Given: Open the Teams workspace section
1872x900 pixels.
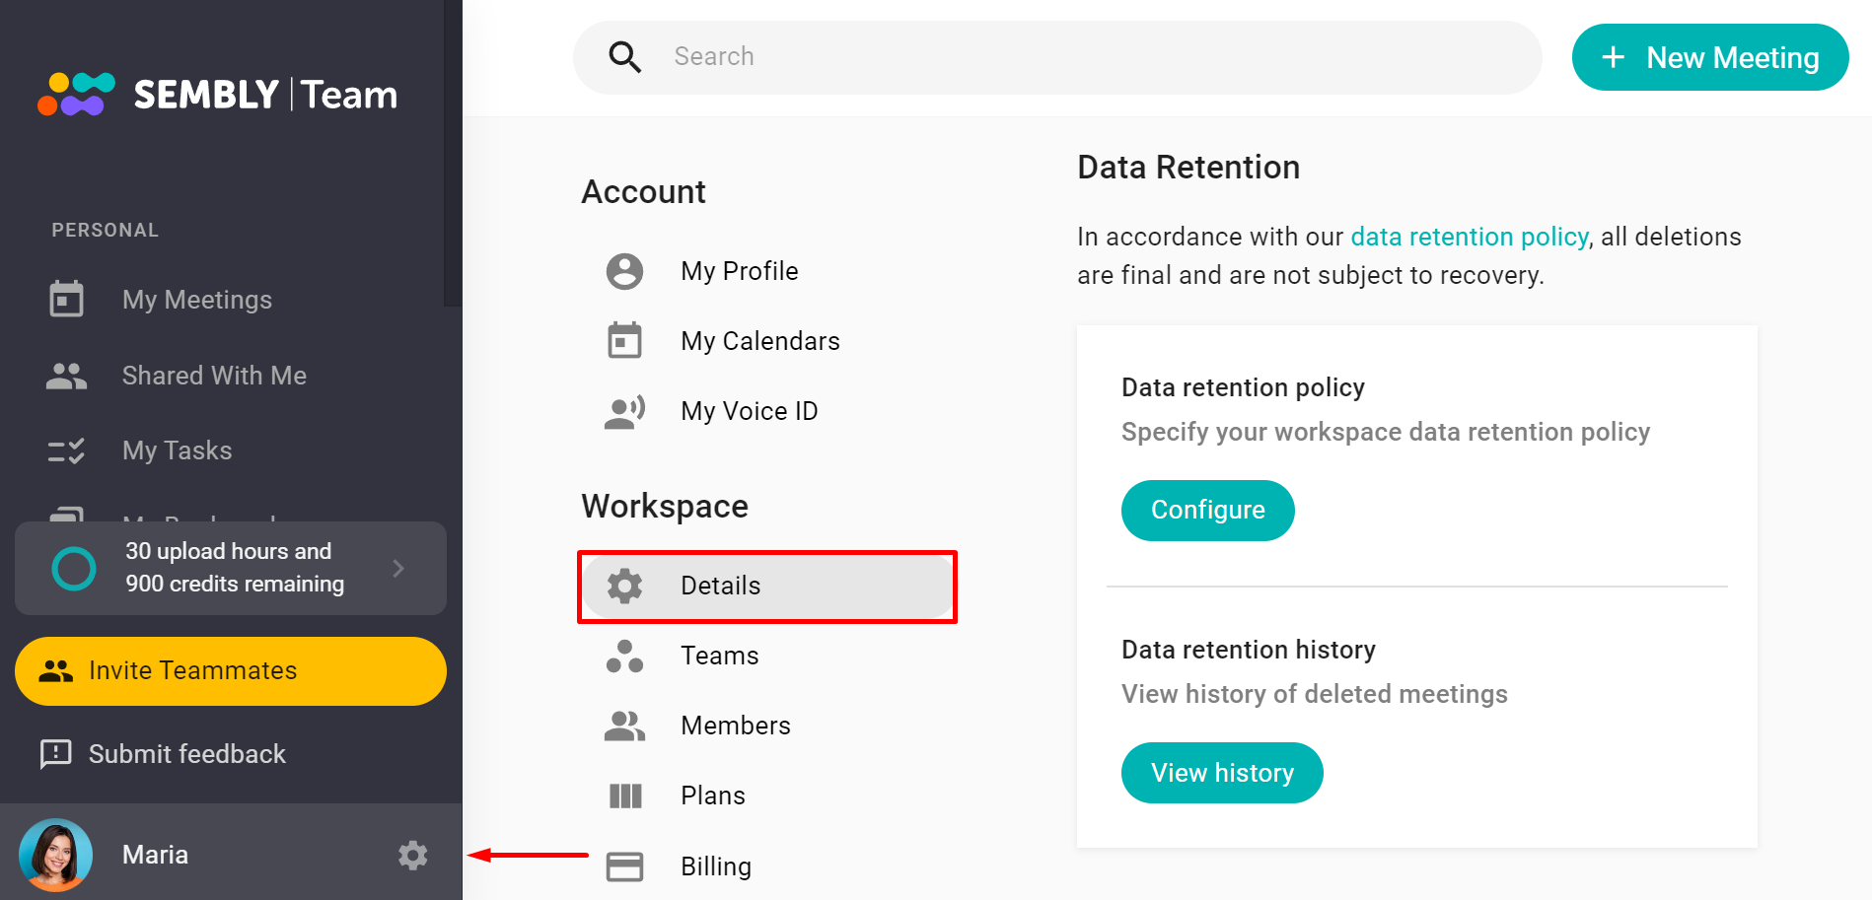Looking at the screenshot, I should (719, 655).
